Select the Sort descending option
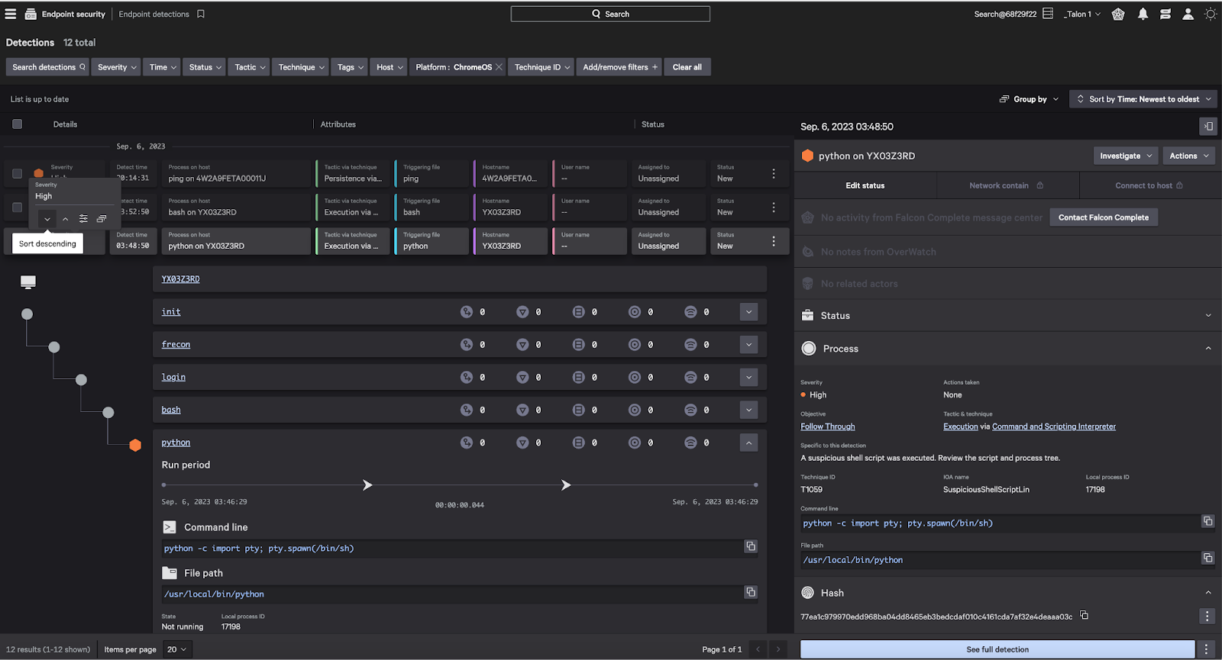The image size is (1222, 660). (x=47, y=219)
